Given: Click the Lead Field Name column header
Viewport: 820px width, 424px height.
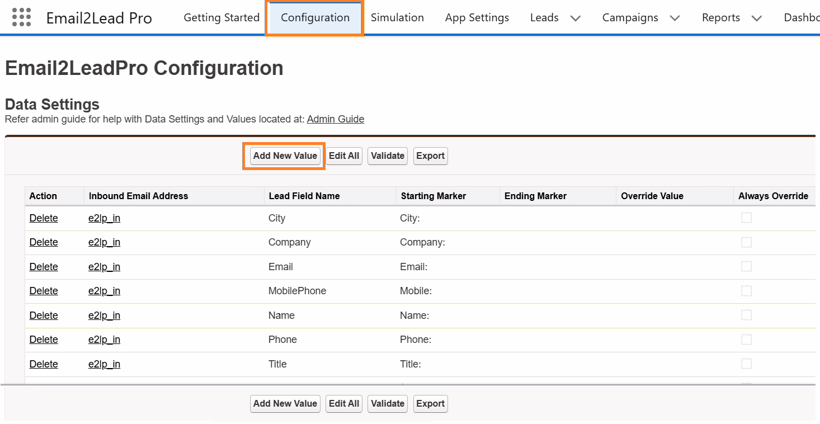Looking at the screenshot, I should (304, 196).
